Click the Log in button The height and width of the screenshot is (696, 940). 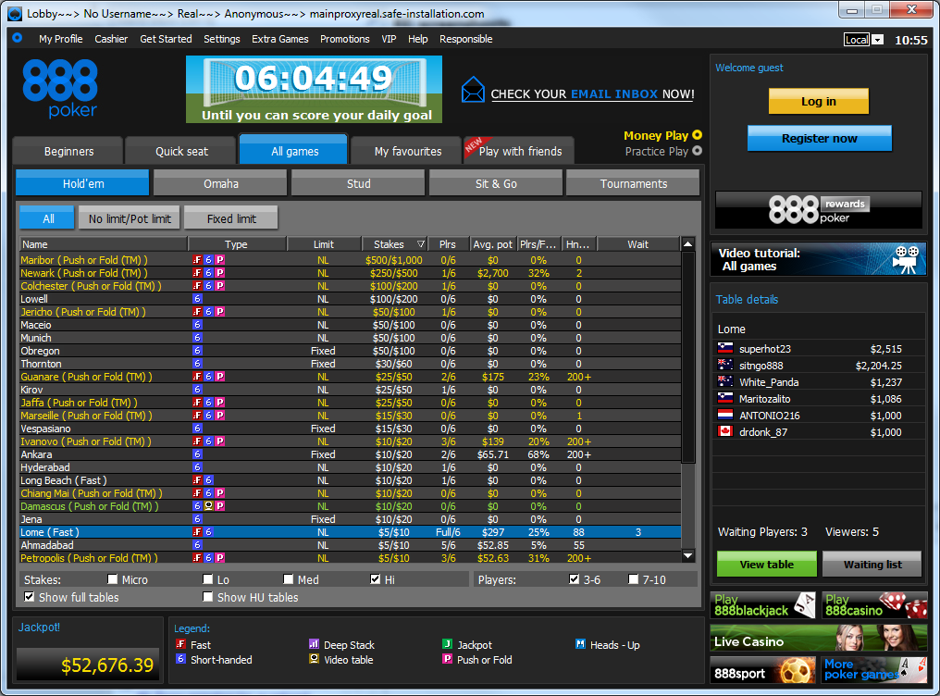[x=818, y=101]
